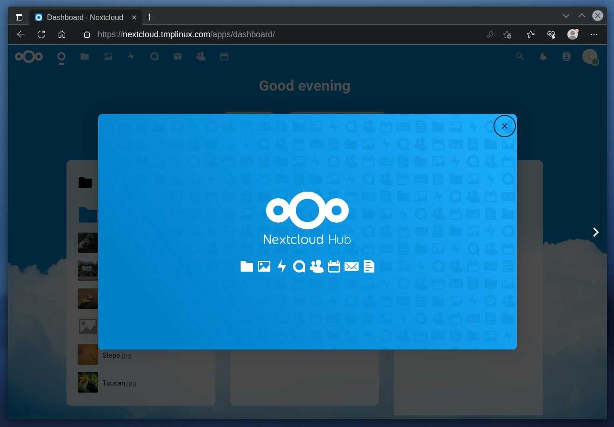Open the Files app in top bar
Viewport: 614px width, 427px height.
(x=84, y=56)
